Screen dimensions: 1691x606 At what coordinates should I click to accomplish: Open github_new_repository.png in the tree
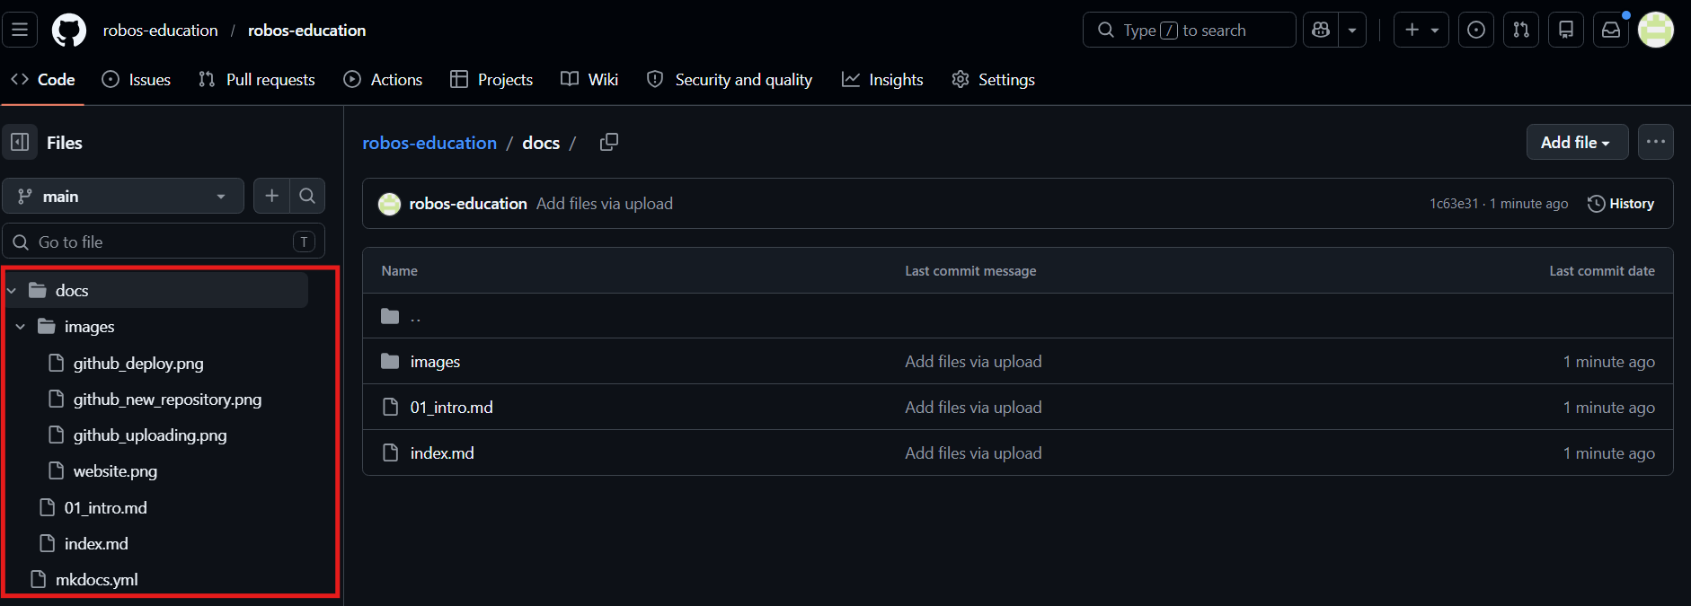167,400
